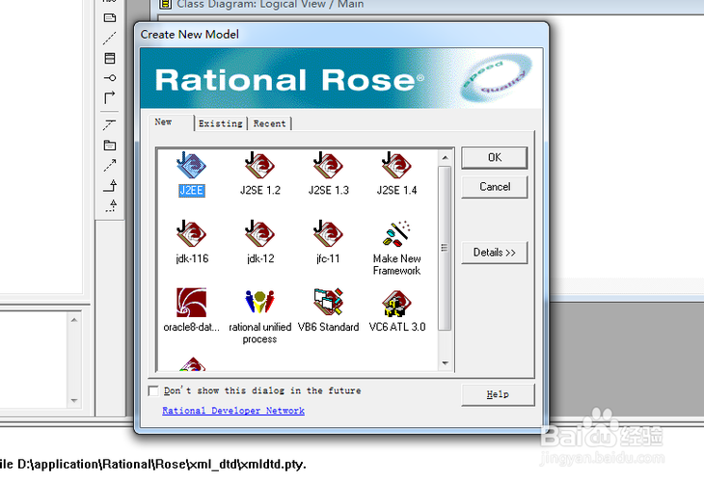Pick the Package tool in diagram toolbox
Screen dimensions: 704x482
pyautogui.click(x=110, y=145)
